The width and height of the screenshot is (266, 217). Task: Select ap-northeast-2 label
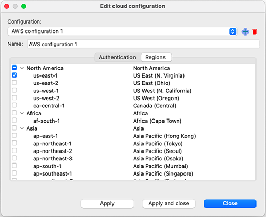[53, 151]
